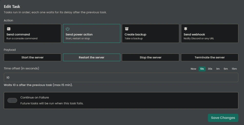This screenshot has width=244, height=125.
Task: Choose Start the server payload
Action: (33, 57)
